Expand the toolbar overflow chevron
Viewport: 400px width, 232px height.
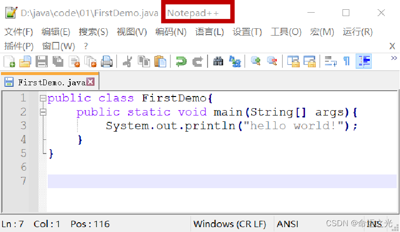click(394, 58)
